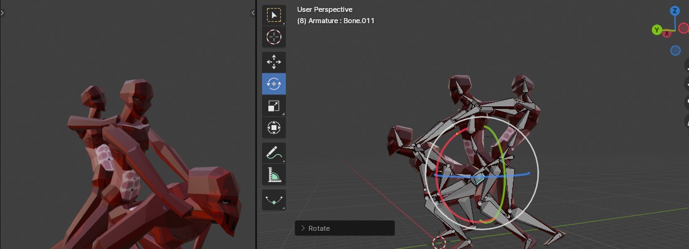Click the hollow red negative-axis circle
This screenshot has width=689, height=249.
pyautogui.click(x=684, y=28)
